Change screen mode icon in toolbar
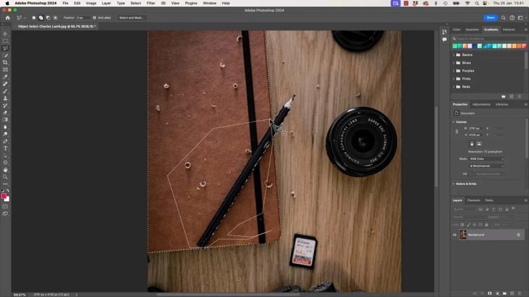The image size is (529, 297). (5, 213)
